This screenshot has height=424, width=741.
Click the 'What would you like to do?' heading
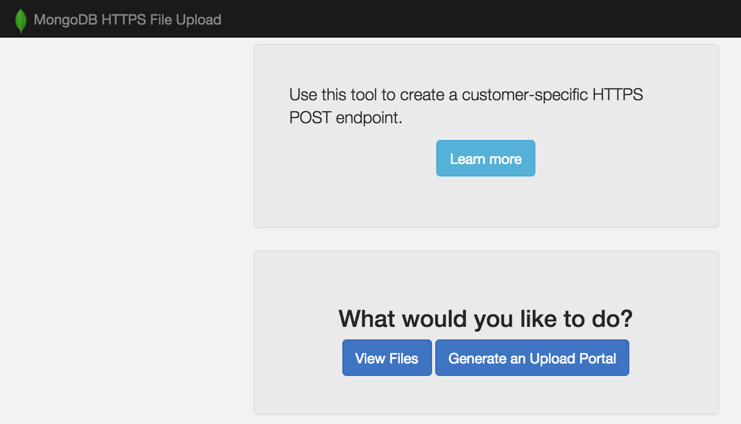[486, 319]
